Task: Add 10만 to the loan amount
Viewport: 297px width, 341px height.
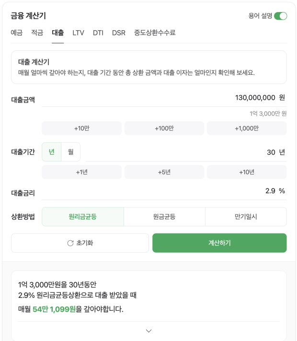Action: tap(82, 128)
